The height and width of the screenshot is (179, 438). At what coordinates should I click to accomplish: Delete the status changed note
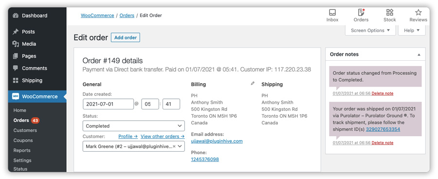(383, 93)
